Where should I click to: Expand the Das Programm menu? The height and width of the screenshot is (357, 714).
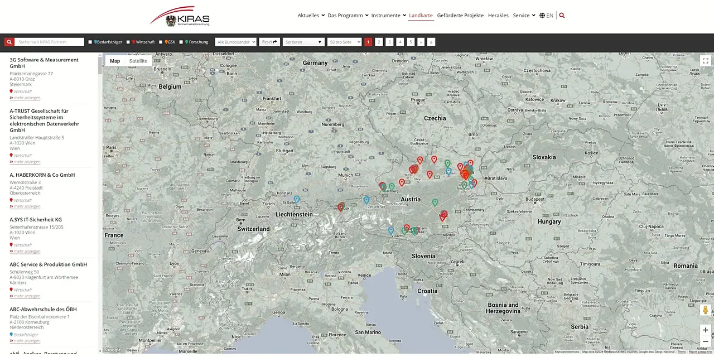[348, 16]
